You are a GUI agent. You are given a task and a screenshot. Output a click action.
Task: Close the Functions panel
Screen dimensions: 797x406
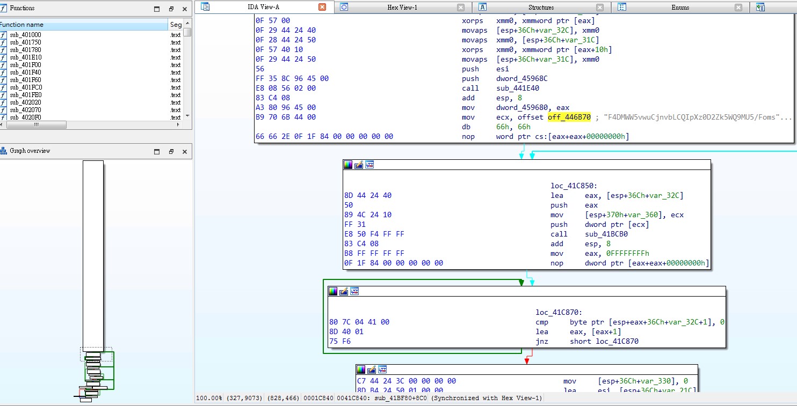[x=185, y=9]
